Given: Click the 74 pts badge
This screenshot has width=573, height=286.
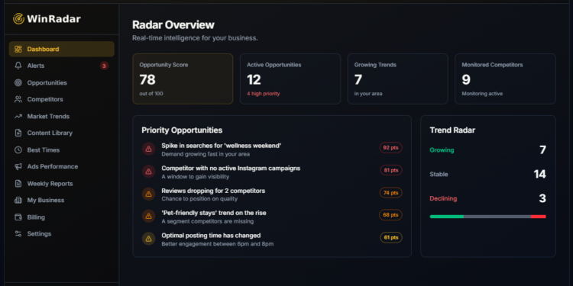Looking at the screenshot, I should pyautogui.click(x=390, y=193).
